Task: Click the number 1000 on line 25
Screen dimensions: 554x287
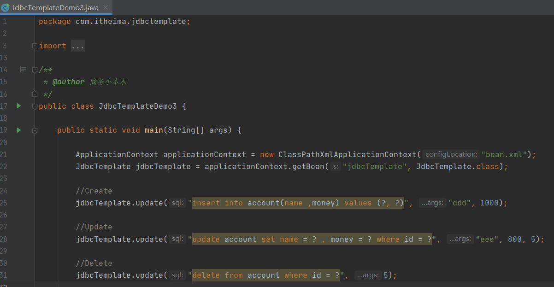Action: [x=489, y=203]
